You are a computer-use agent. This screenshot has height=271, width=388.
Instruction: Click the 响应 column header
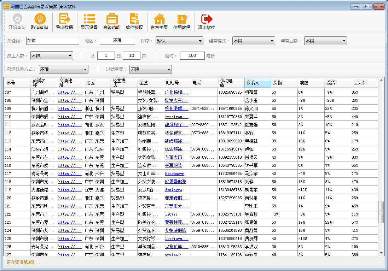tap(311, 83)
